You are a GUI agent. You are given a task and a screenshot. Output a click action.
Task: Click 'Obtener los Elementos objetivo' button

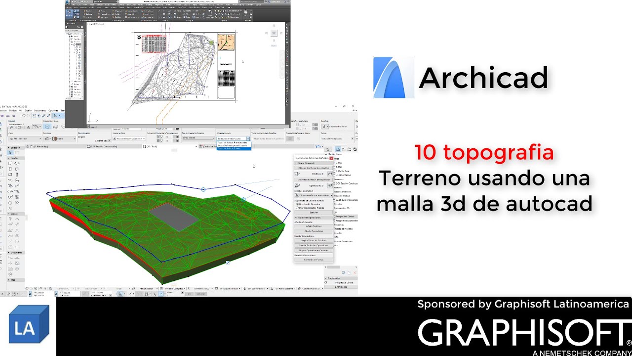tap(314, 168)
